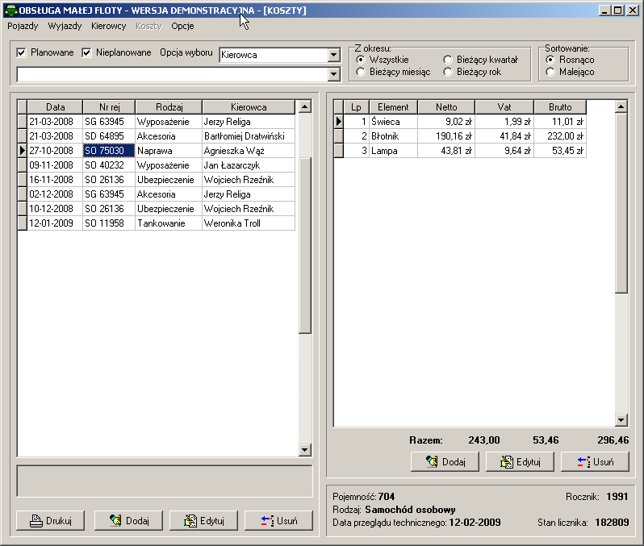Click the Element column header
Screen dimensions: 644x546
[x=393, y=107]
